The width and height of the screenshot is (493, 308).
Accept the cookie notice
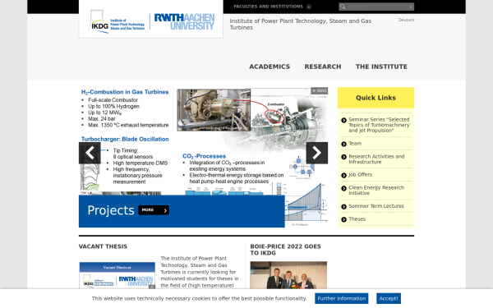[x=389, y=299]
